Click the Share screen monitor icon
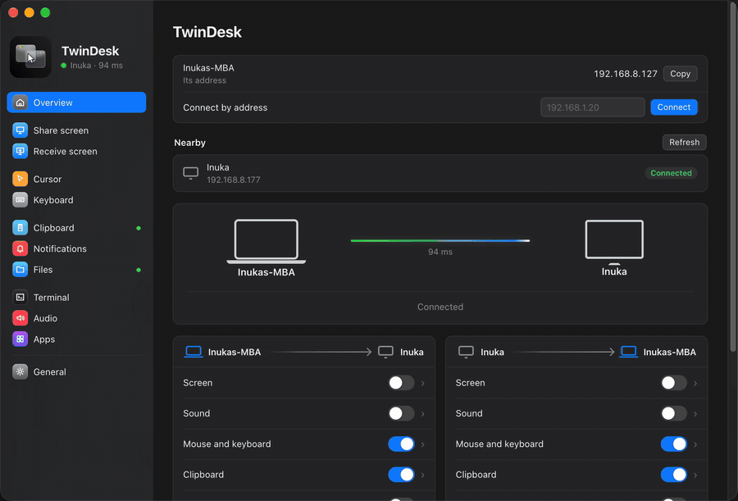Viewport: 738px width, 501px height. pos(20,130)
